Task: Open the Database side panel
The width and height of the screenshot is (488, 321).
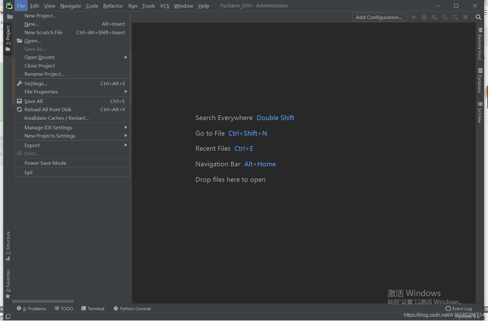Action: (x=480, y=80)
